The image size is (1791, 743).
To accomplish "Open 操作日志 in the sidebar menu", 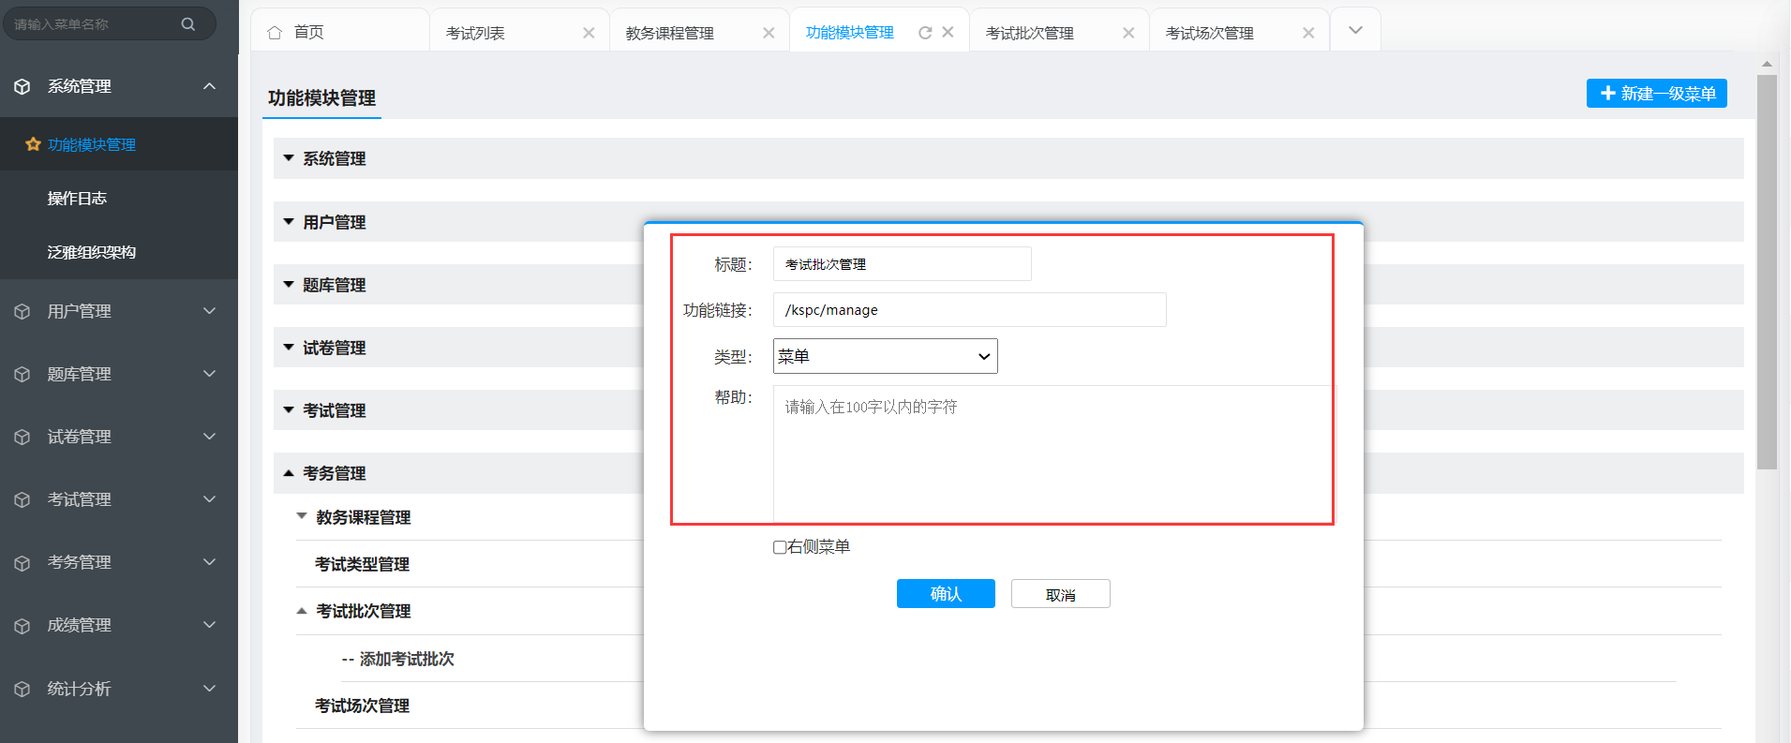I will (x=119, y=198).
